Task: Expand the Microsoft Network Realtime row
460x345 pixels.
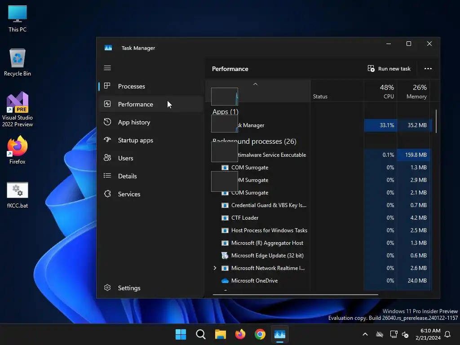Action: [x=215, y=268]
